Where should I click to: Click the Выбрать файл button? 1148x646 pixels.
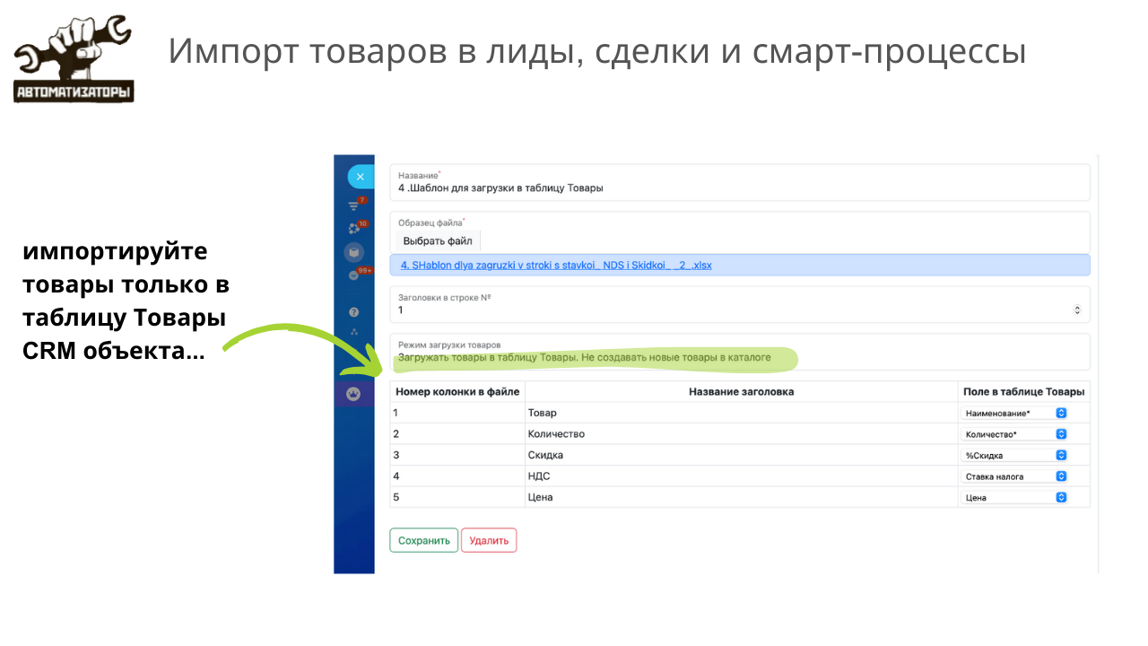[x=438, y=240]
